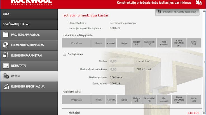Open the SKAIČIAVIMŲ ETAPAS section
Screen dimensions: 206x115
coord(29,24)
